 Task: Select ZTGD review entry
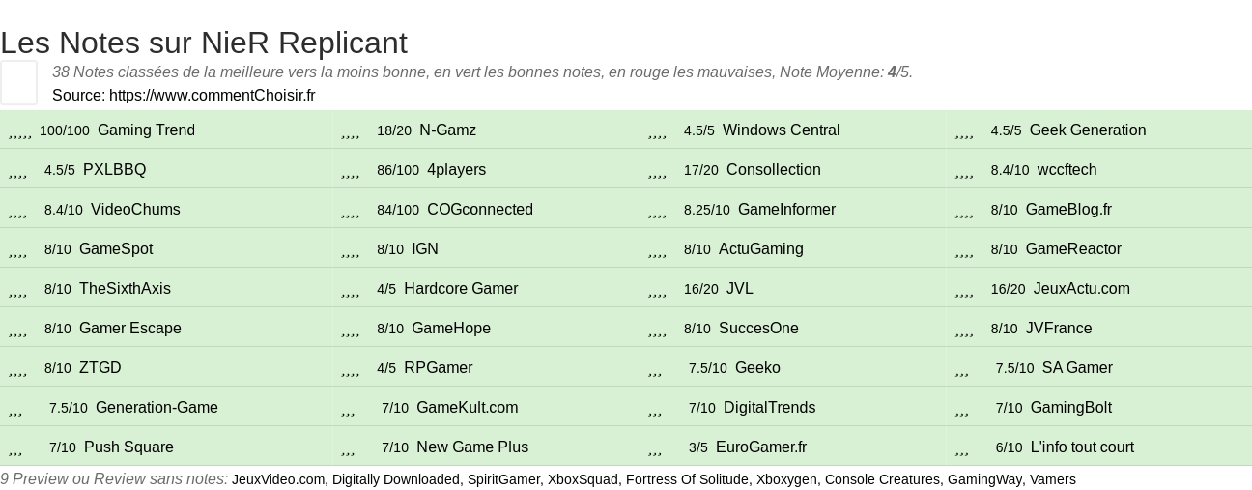[100, 368]
